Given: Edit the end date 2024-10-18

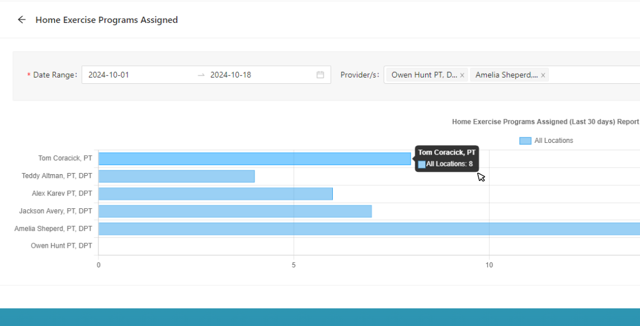Looking at the screenshot, I should (252, 75).
